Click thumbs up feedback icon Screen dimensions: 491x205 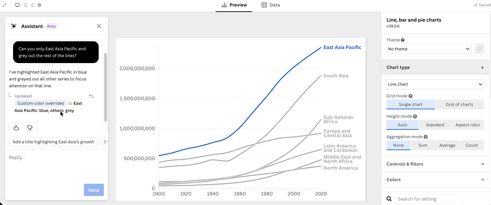coord(16,128)
